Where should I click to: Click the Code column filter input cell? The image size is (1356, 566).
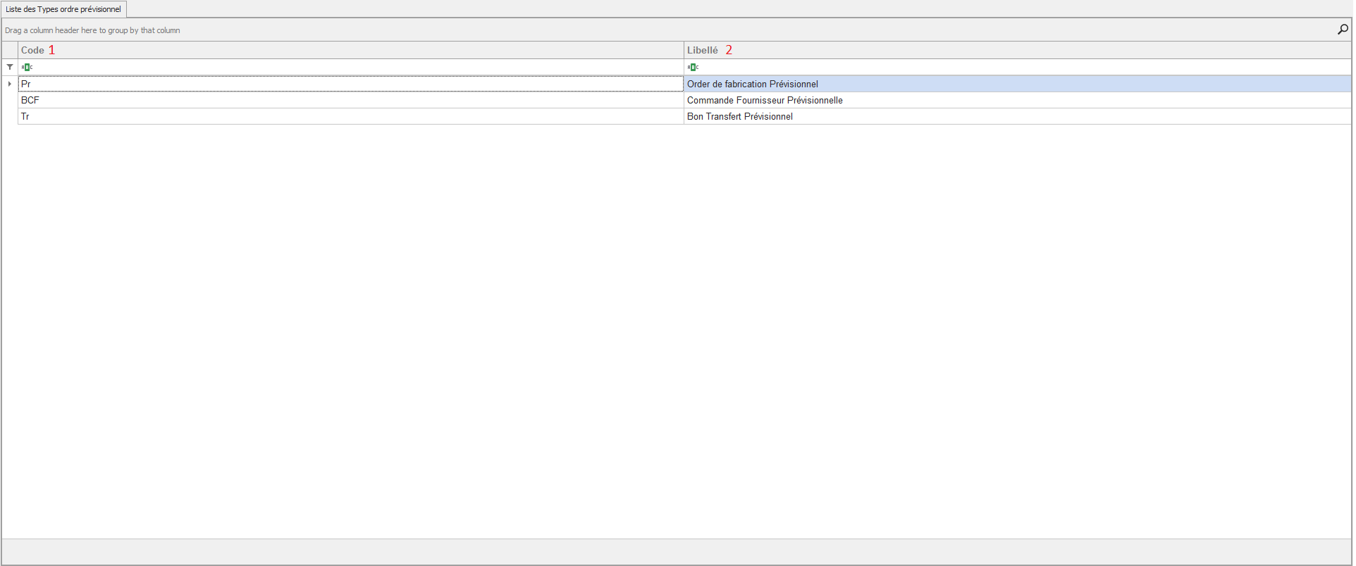[x=352, y=67]
